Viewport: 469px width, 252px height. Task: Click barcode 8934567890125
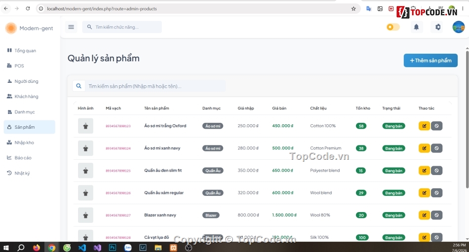coord(118,171)
